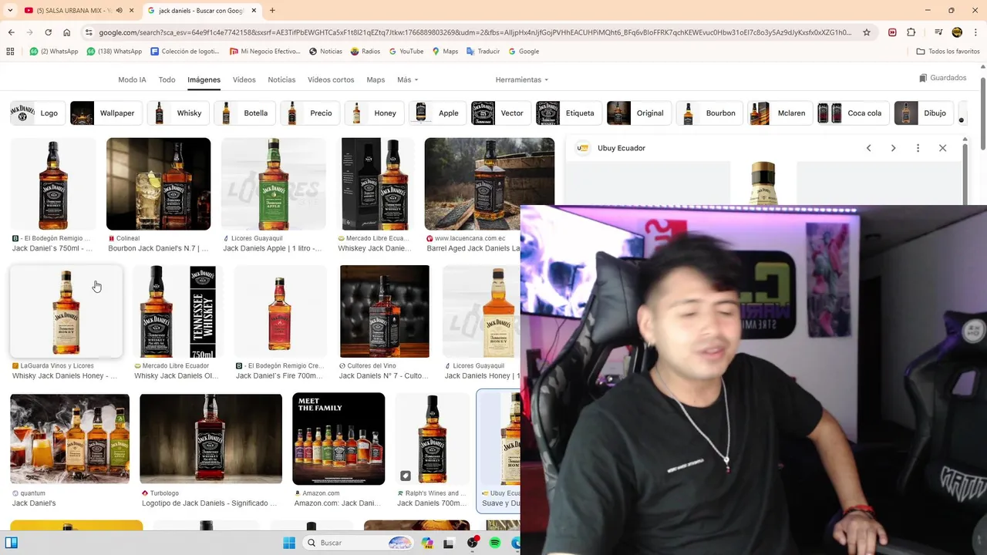The image size is (987, 555).
Task: Close the Ubuy Ecuador preview panel
Action: 942,148
